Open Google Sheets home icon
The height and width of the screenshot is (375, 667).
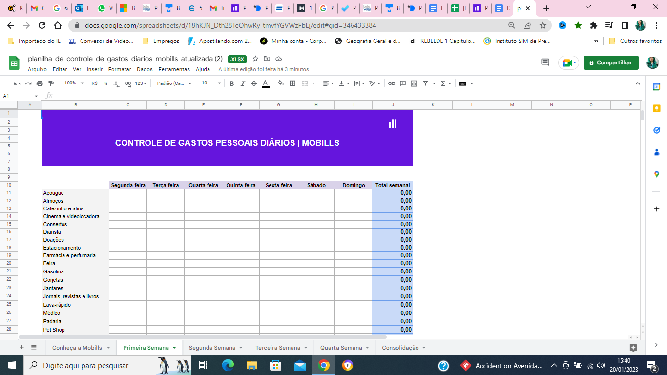(x=14, y=62)
